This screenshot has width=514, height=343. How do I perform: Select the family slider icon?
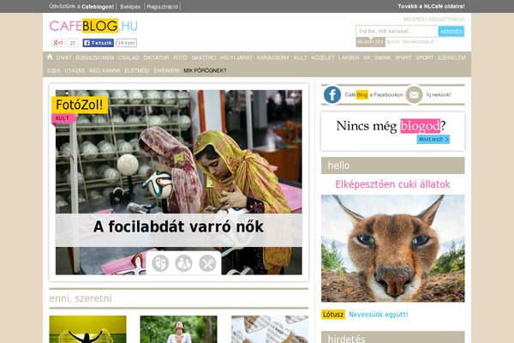[183, 263]
